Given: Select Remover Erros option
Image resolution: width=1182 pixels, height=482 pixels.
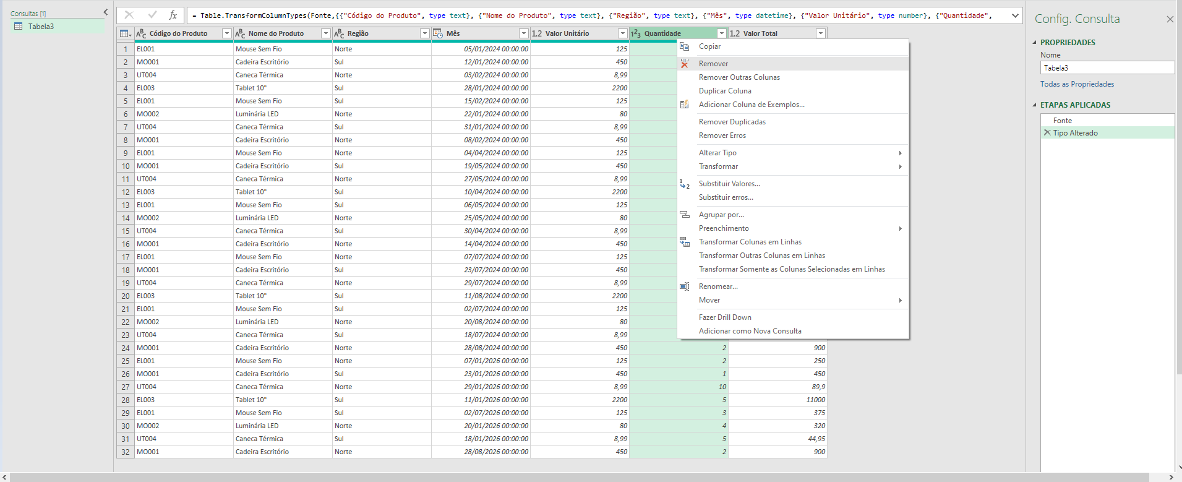Looking at the screenshot, I should (793, 136).
